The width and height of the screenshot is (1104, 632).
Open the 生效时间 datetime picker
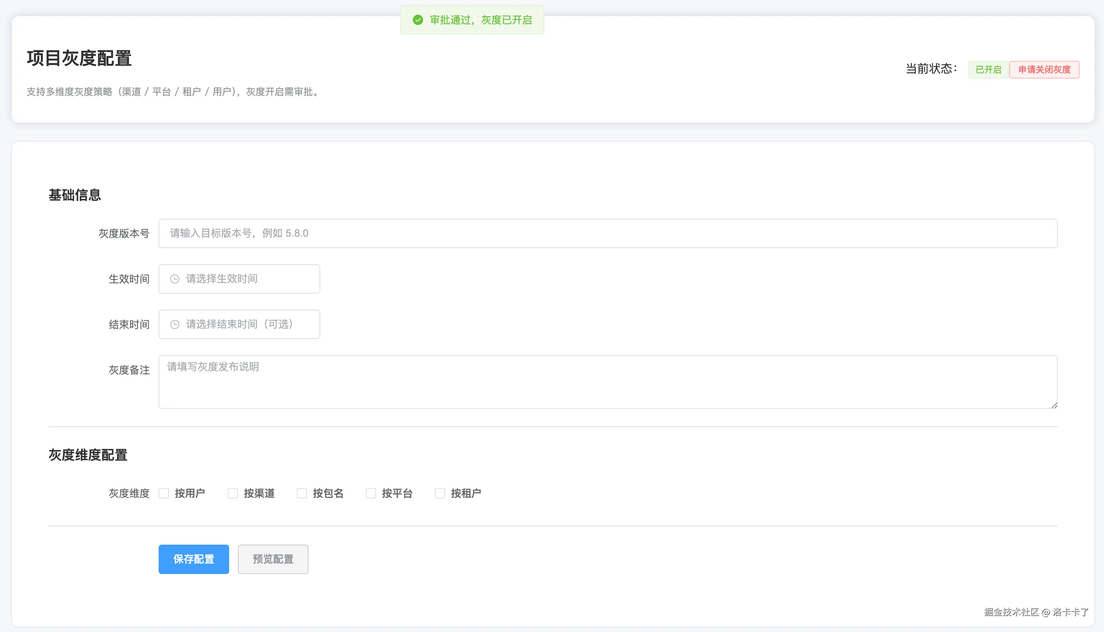point(239,279)
